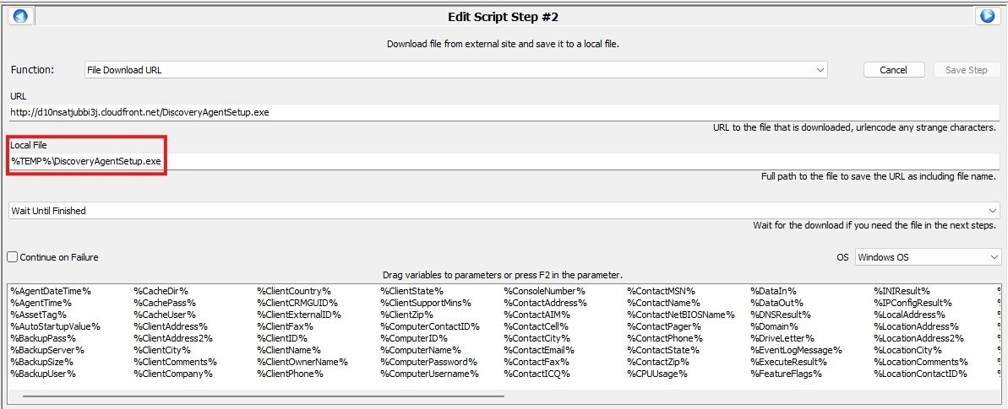
Task: Click the previous step back arrow icon
Action: point(20,16)
